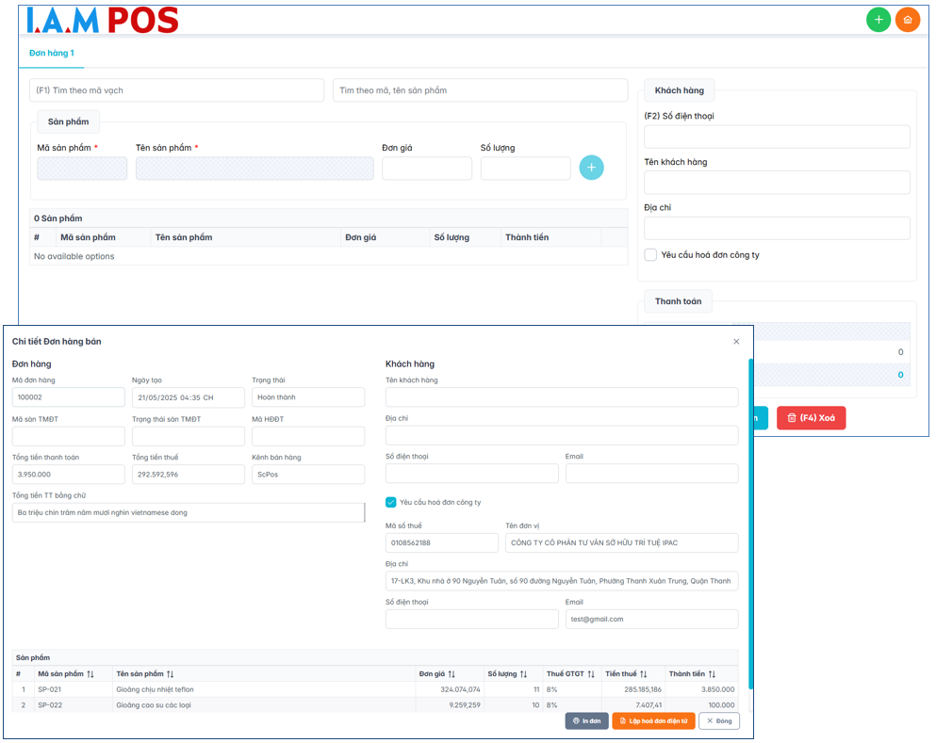Click Email field containing test@gmail.com
The width and height of the screenshot is (936, 743).
651,619
